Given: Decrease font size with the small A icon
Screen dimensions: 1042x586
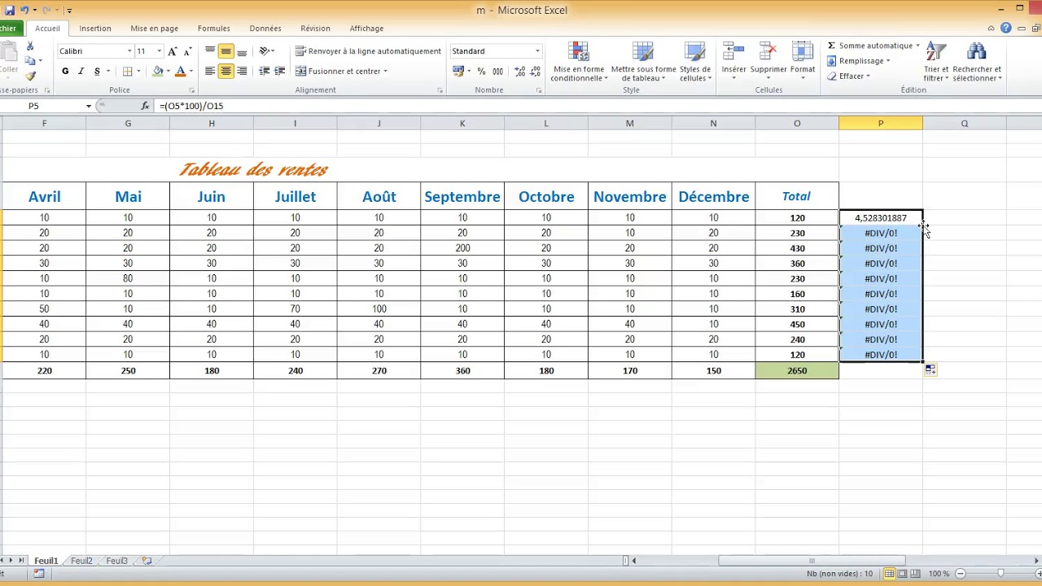Looking at the screenshot, I should coord(188,51).
